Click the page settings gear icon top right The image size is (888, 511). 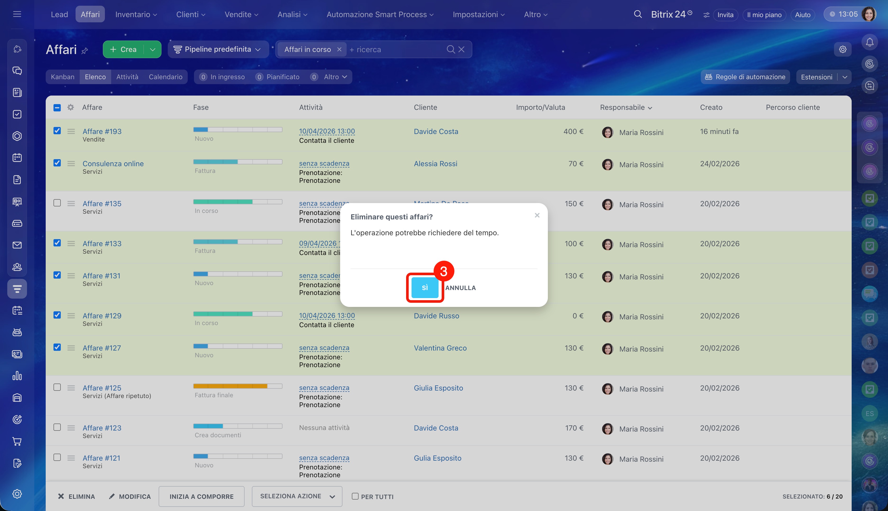point(842,50)
